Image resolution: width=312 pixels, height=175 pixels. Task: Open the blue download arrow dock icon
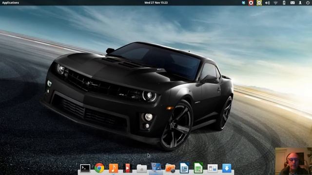227,168
